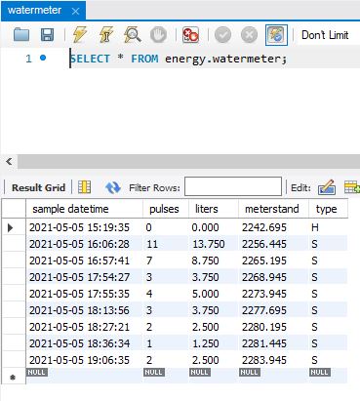Execute statement under cursor lightning icon
Image resolution: width=360 pixels, height=401 pixels.
106,35
